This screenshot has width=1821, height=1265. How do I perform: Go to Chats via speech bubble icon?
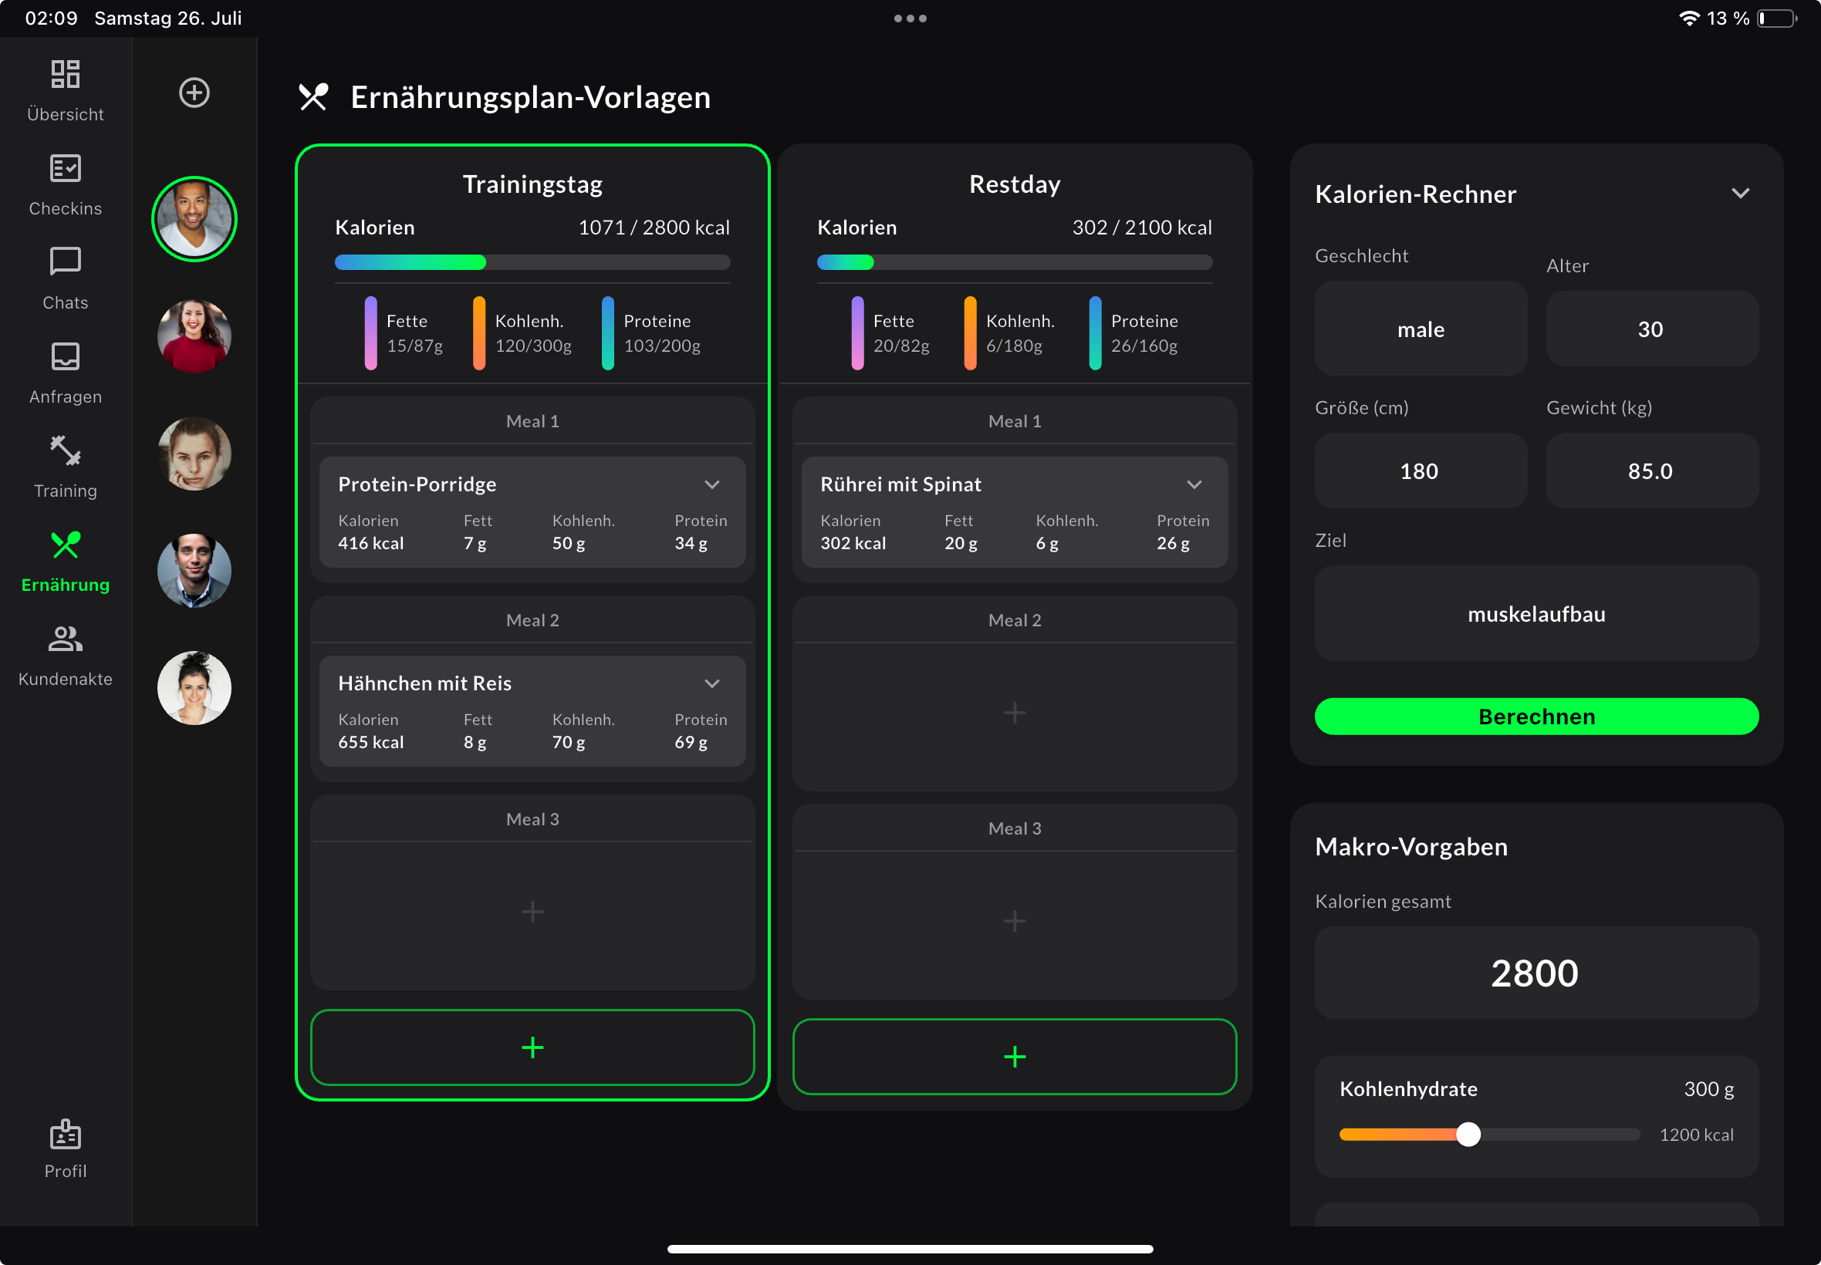tap(65, 262)
